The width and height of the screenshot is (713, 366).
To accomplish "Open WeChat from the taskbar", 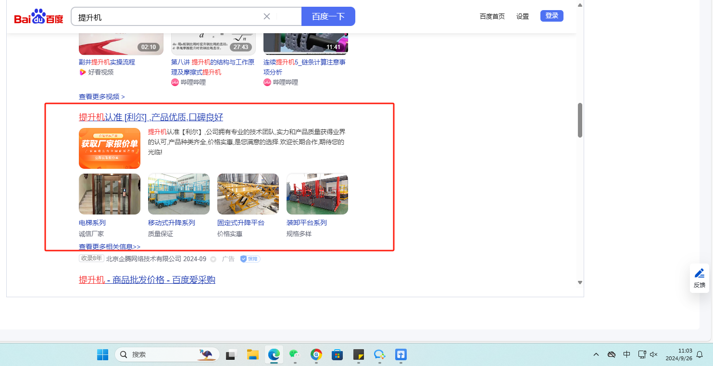I will pos(294,354).
